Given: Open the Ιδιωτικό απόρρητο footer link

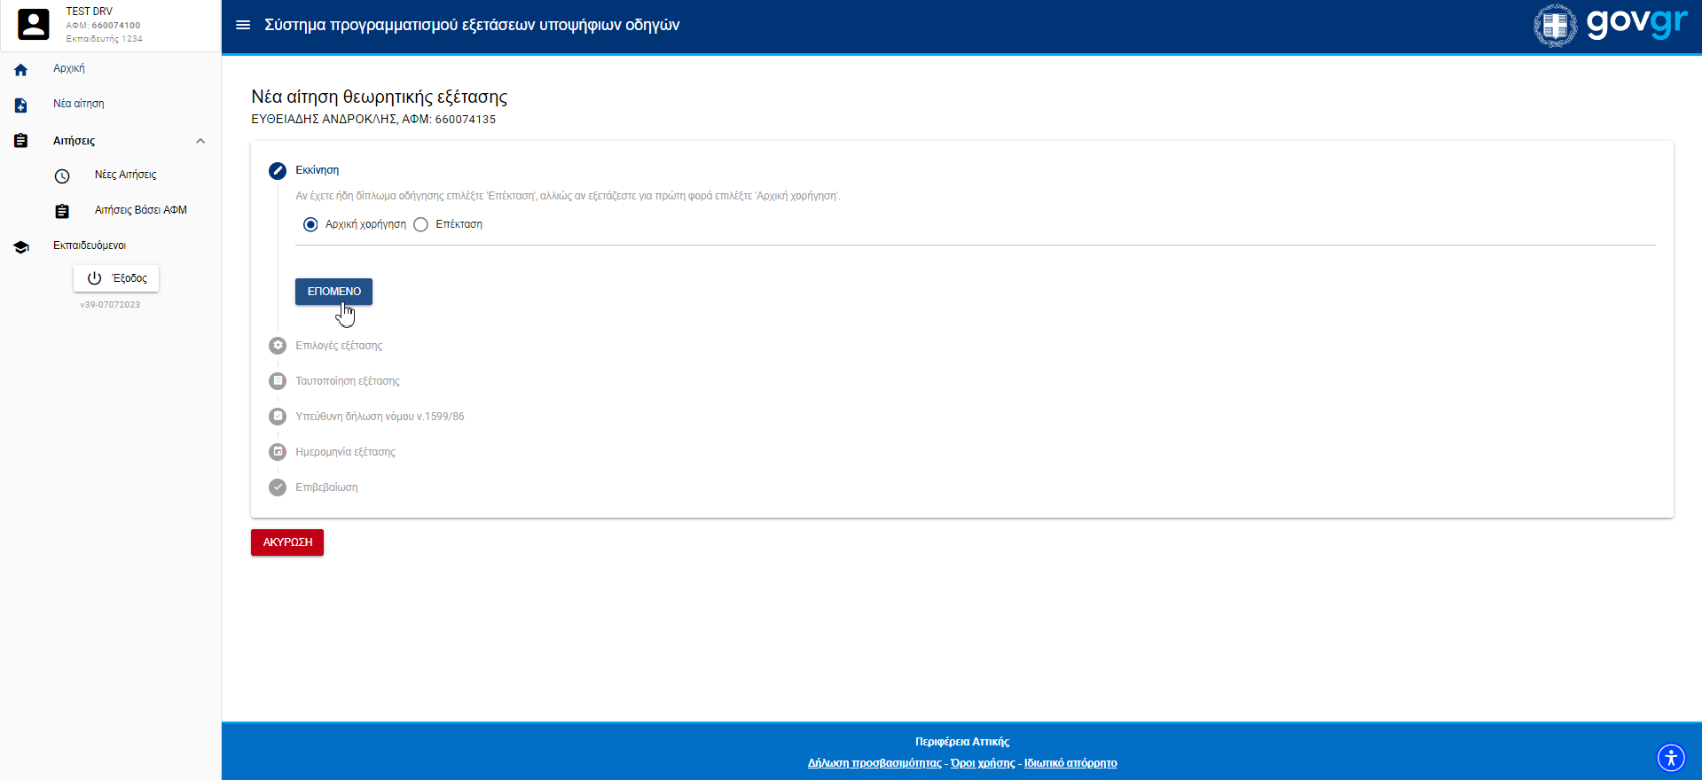Looking at the screenshot, I should tap(1071, 763).
